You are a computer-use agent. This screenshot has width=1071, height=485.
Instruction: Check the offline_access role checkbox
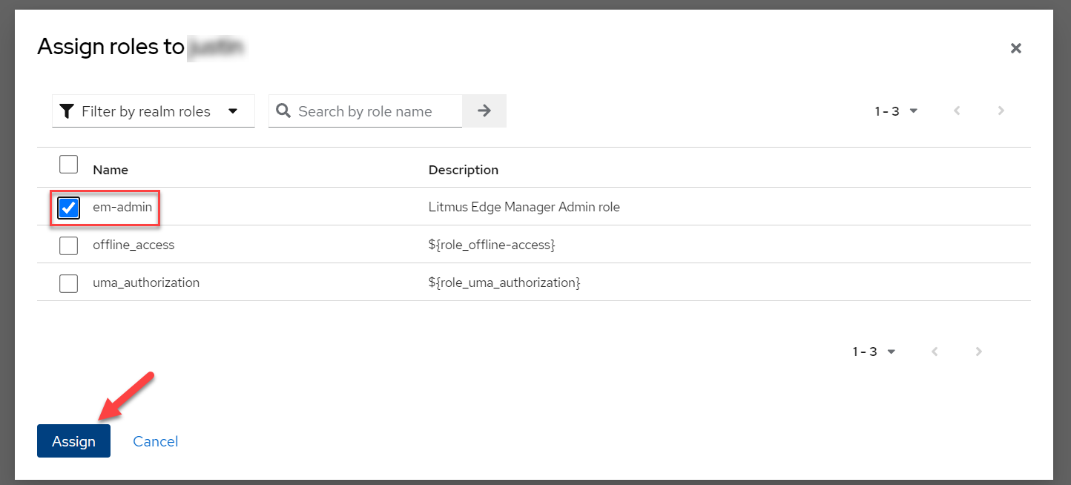[x=68, y=245]
